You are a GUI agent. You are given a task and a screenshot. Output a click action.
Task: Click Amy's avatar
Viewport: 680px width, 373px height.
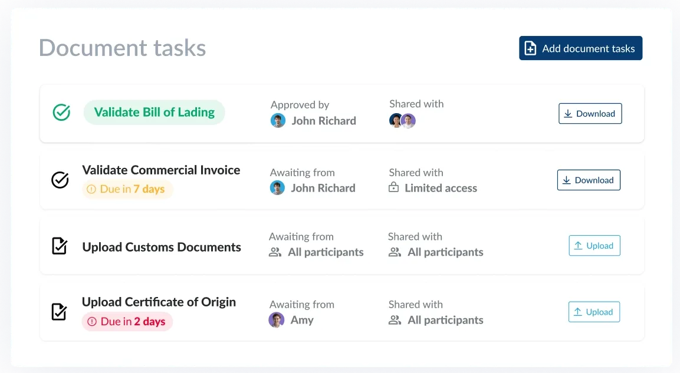(x=276, y=320)
